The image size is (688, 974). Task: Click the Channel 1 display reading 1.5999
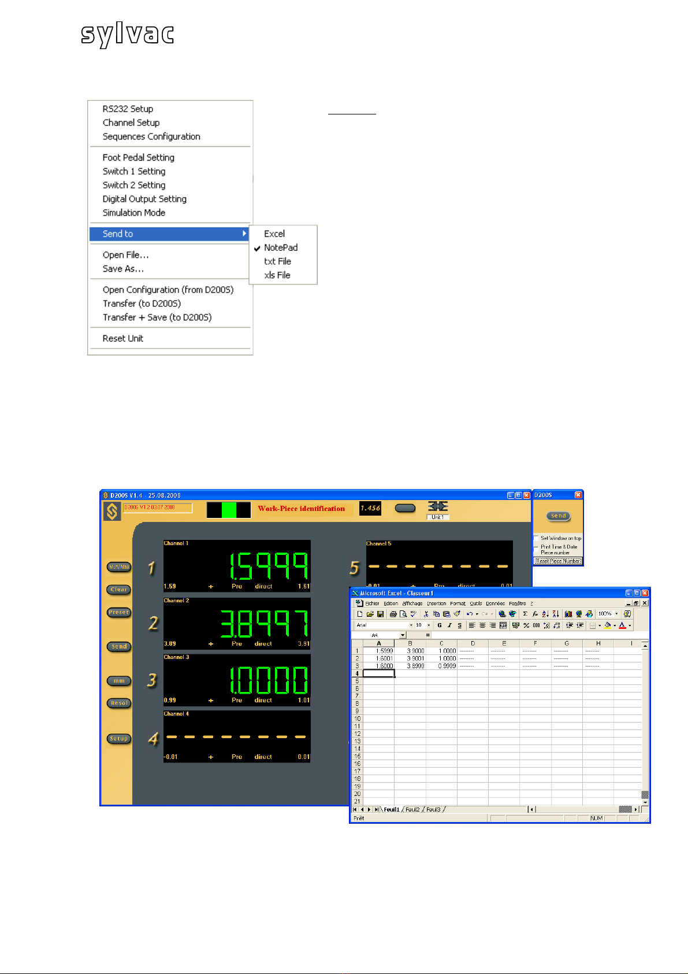(x=237, y=566)
